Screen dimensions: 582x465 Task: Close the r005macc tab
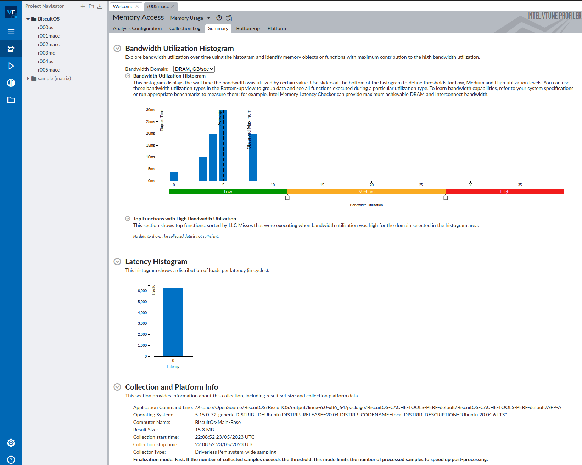(173, 6)
